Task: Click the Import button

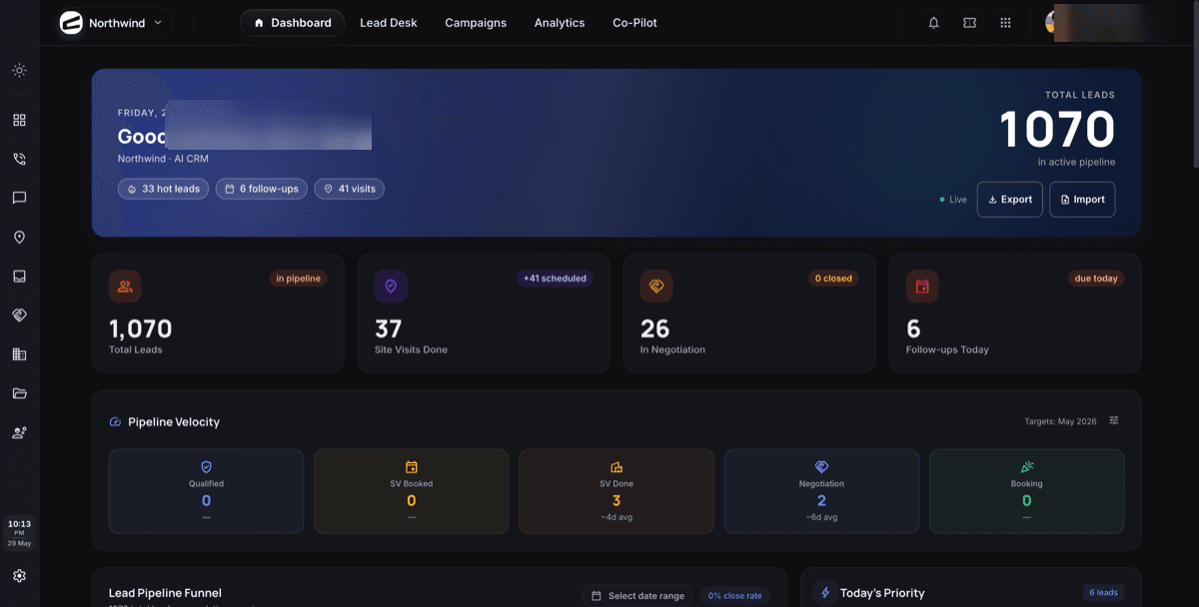Action: pos(1082,200)
